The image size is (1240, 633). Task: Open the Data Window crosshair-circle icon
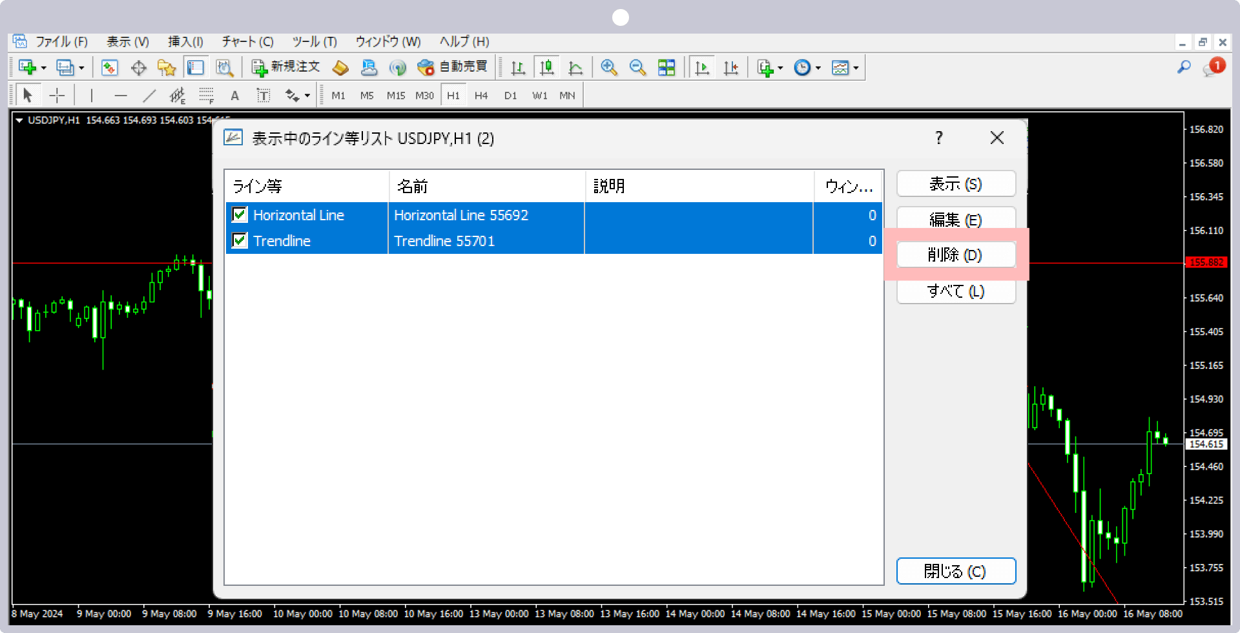tap(138, 67)
